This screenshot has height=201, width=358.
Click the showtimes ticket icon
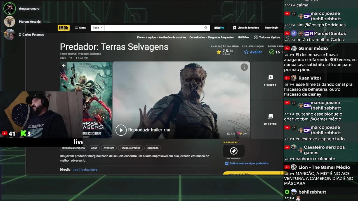(234, 151)
